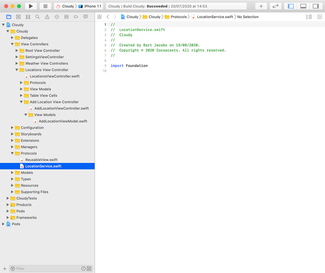
Task: Open the Breakpoint navigator
Action: click(76, 17)
